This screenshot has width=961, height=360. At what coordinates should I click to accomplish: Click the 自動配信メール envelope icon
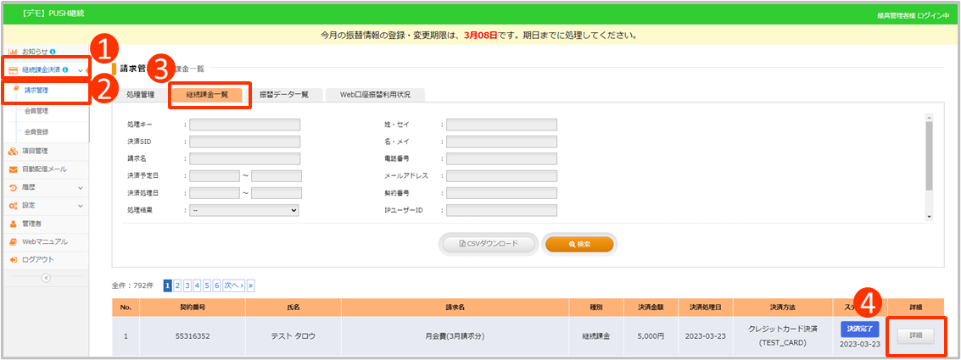[x=14, y=169]
